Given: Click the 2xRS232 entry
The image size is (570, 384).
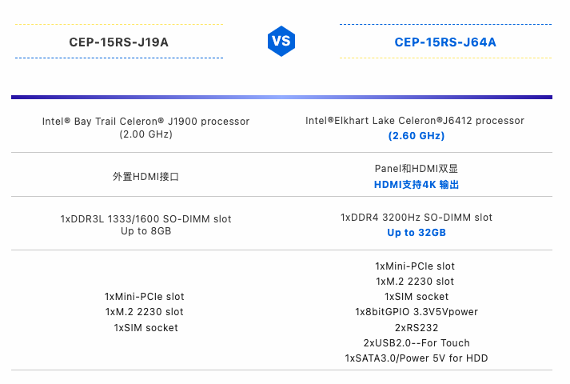Looking at the screenshot, I should pos(417,328).
